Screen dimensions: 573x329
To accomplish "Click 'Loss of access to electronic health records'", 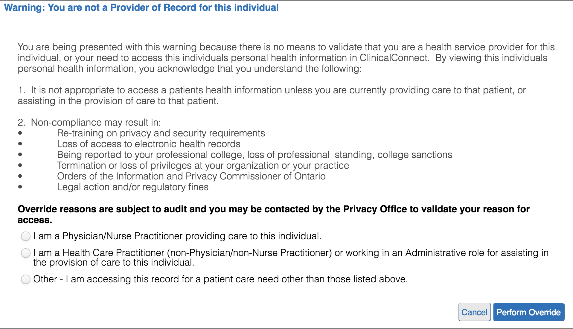I will tap(149, 144).
